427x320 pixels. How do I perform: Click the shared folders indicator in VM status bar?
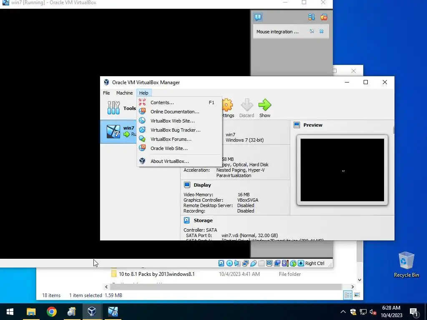(261, 263)
